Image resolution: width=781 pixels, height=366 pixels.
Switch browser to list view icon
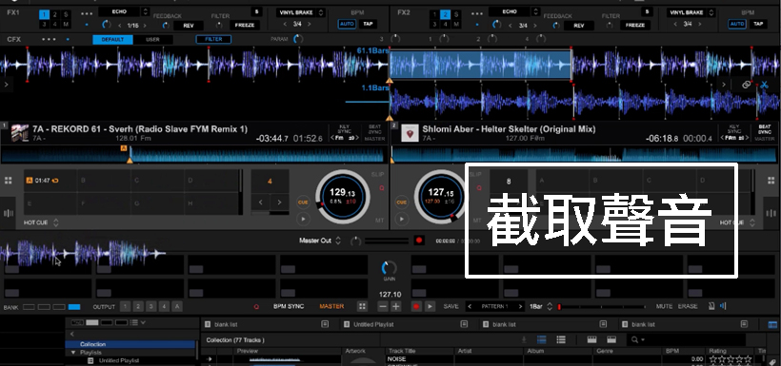point(561,339)
